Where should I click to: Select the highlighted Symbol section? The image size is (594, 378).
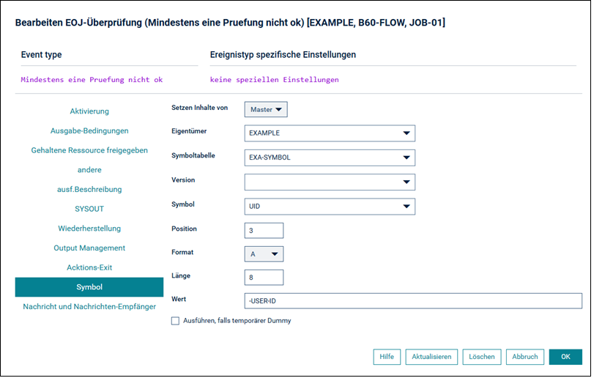[x=89, y=287]
